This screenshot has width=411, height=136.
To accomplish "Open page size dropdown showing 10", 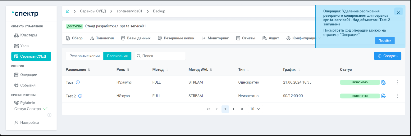I will [255, 109].
